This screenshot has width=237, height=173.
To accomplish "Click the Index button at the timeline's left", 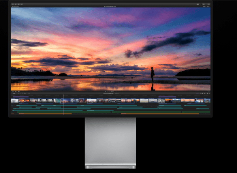I will [x=14, y=93].
